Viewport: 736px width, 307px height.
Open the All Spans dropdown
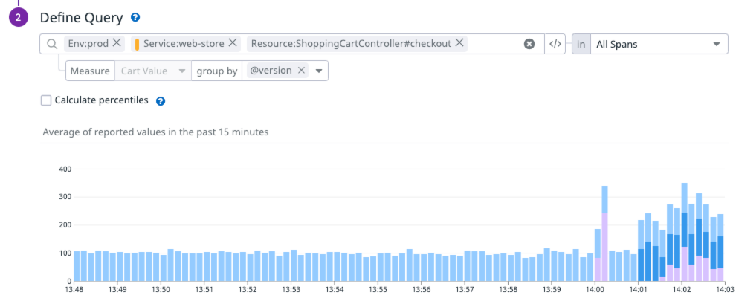click(659, 44)
